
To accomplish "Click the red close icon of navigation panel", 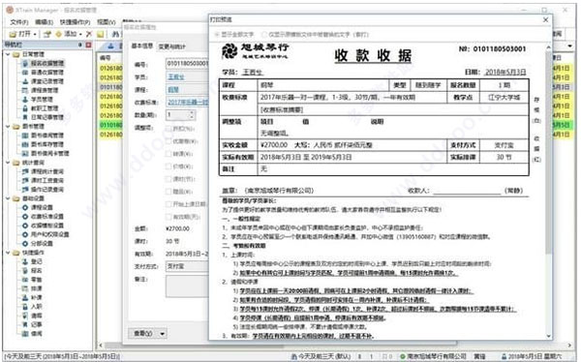I will (x=88, y=45).
